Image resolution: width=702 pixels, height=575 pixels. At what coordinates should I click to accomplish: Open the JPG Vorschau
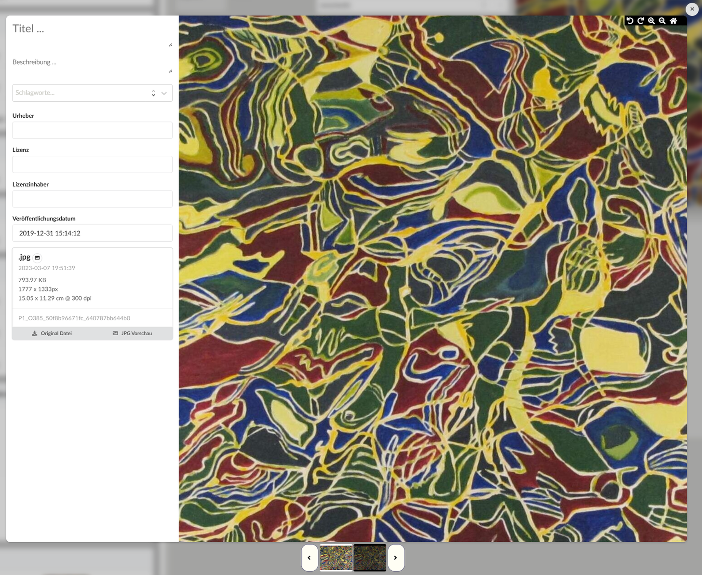(132, 333)
